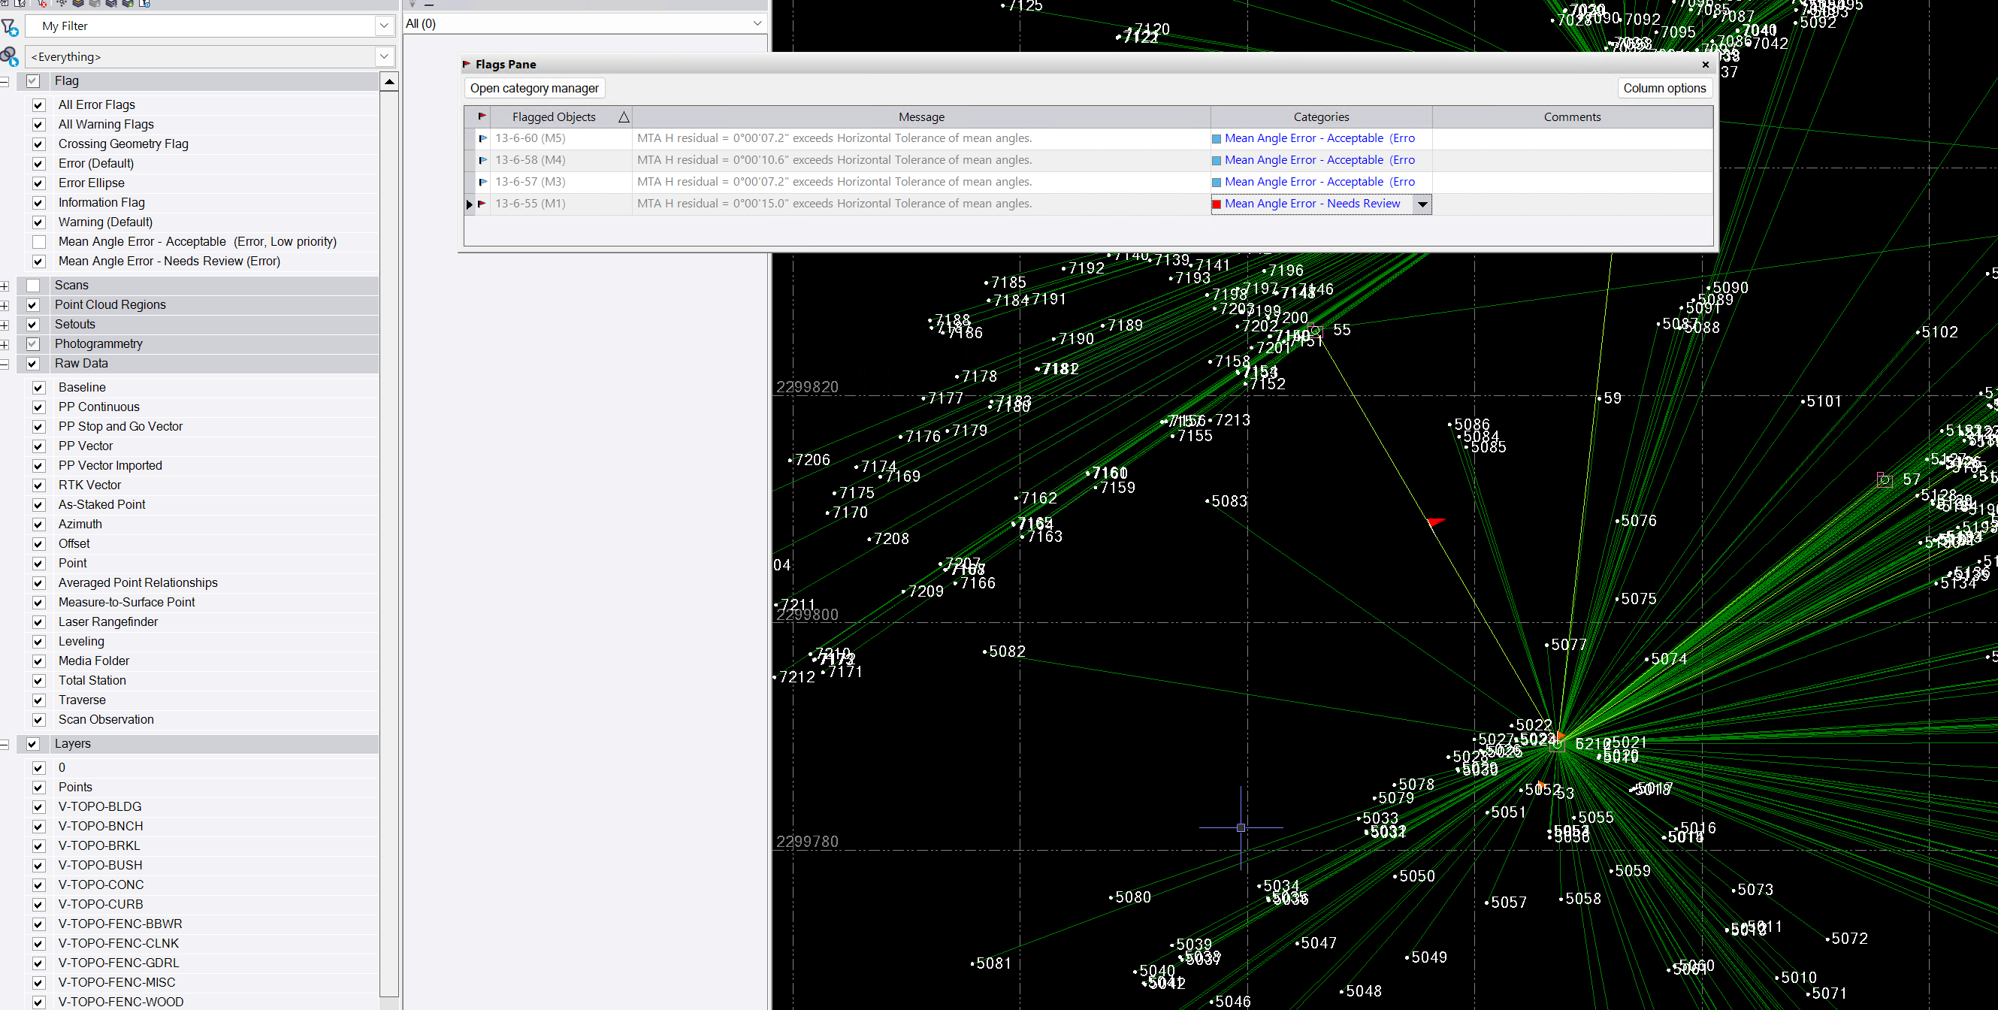1998x1010 pixels.
Task: Toggle the Total Station checkbox
Action: 39,680
